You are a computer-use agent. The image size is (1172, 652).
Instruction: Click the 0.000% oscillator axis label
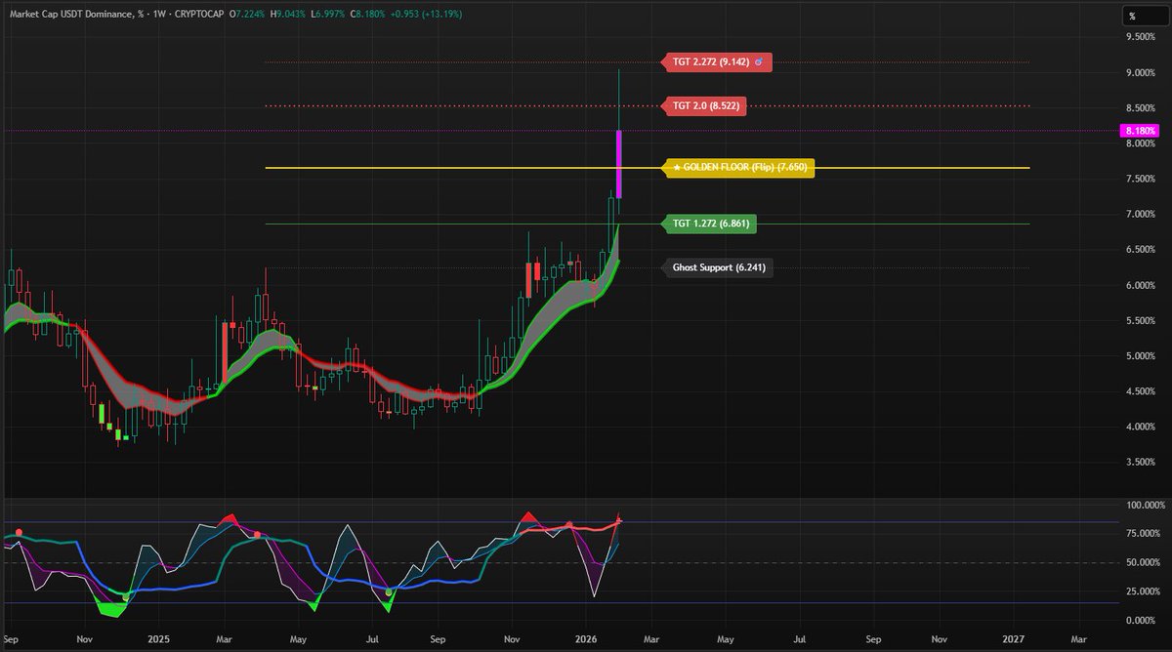[1142, 621]
